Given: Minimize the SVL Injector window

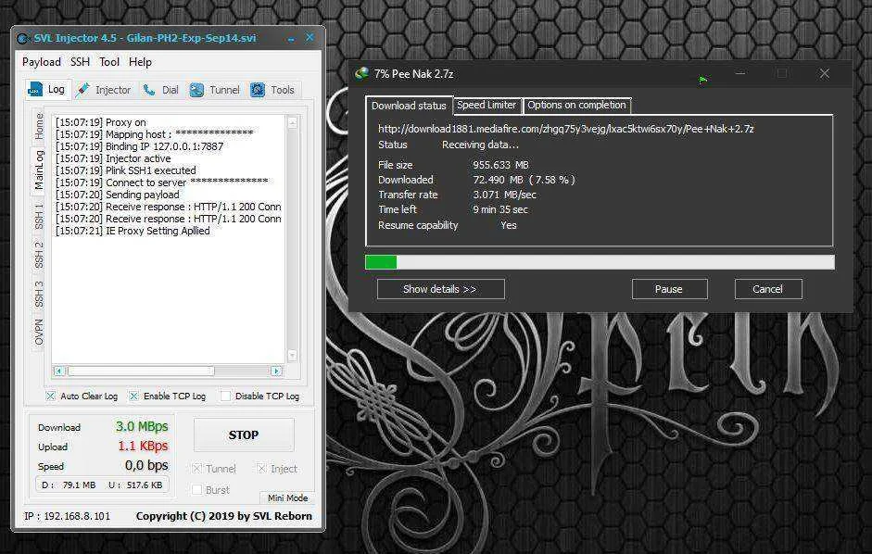Looking at the screenshot, I should (x=291, y=38).
